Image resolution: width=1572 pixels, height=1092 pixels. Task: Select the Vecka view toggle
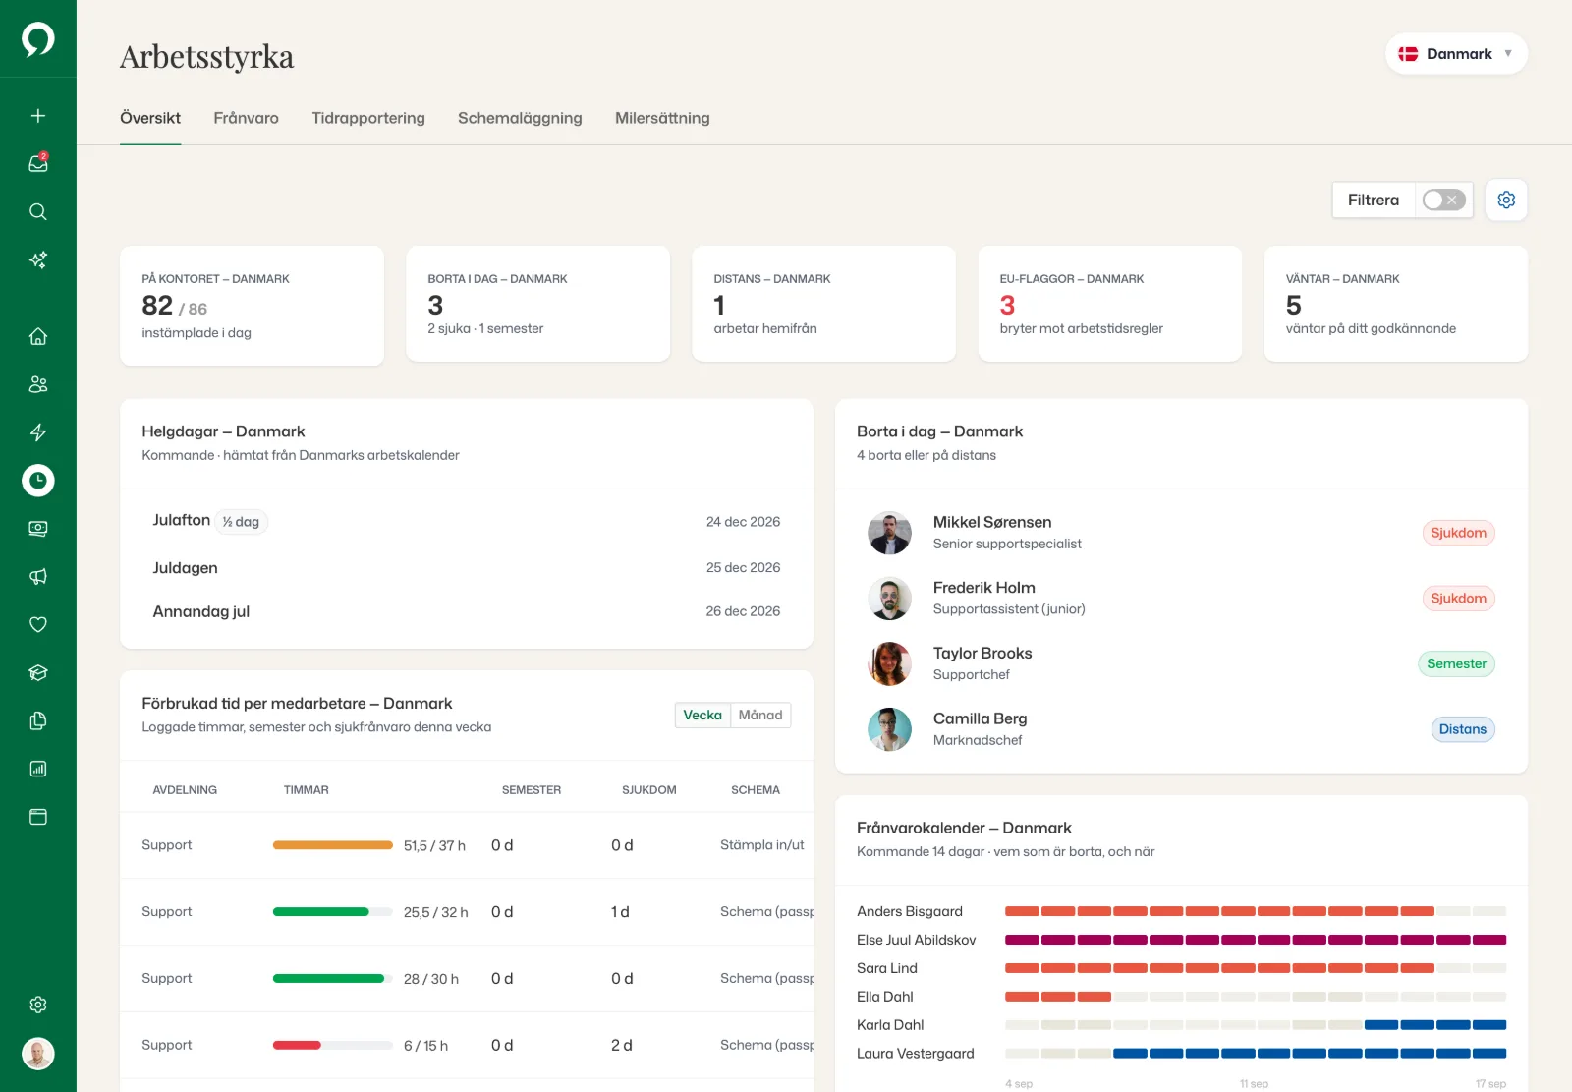click(702, 715)
